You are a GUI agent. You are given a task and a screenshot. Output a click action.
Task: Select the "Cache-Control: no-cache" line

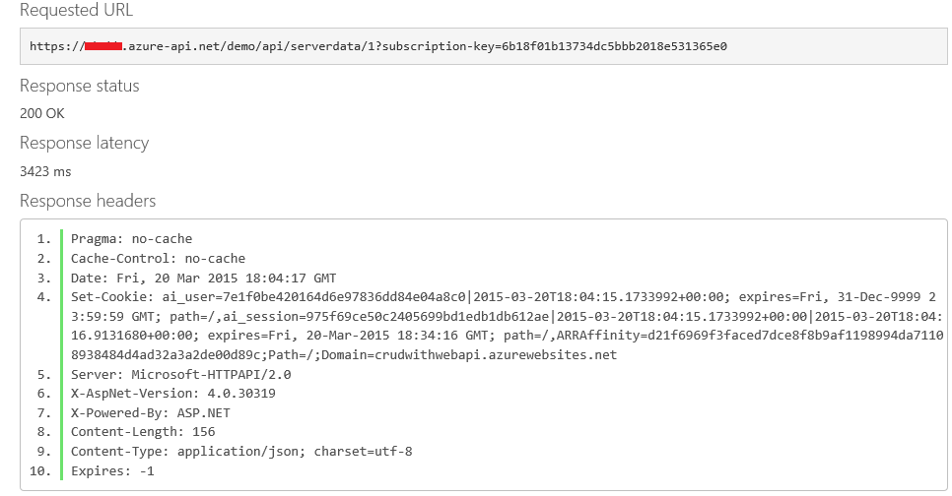[158, 258]
